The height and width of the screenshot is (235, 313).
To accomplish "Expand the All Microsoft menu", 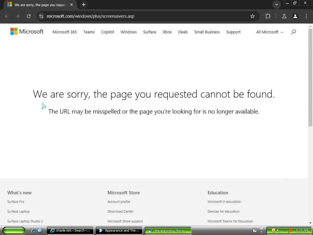I will point(270,32).
